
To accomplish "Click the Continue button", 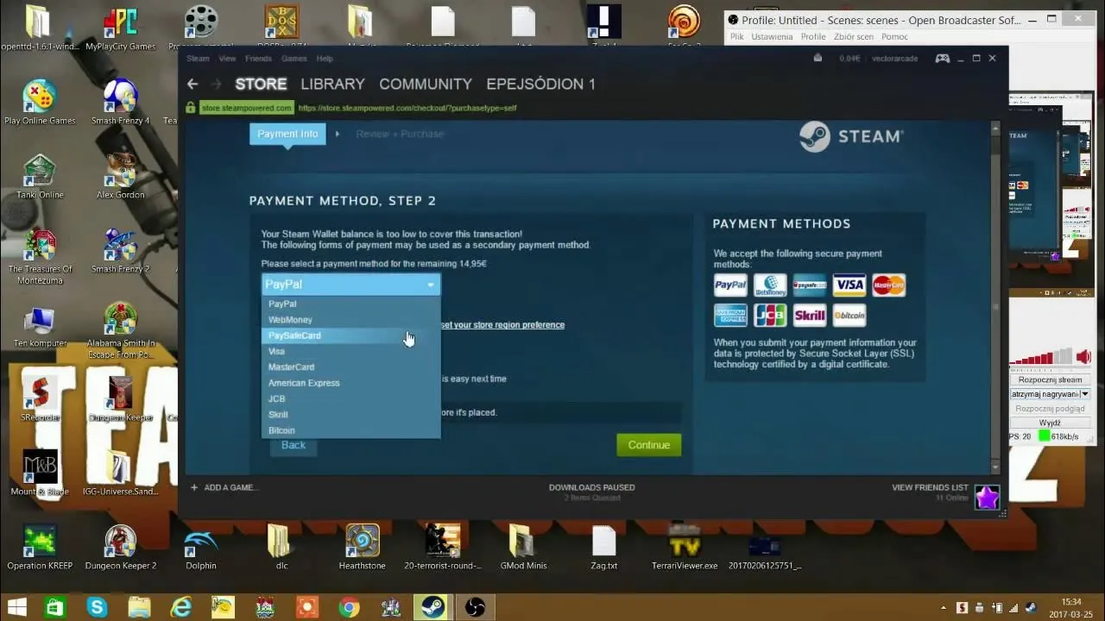I will 648,444.
